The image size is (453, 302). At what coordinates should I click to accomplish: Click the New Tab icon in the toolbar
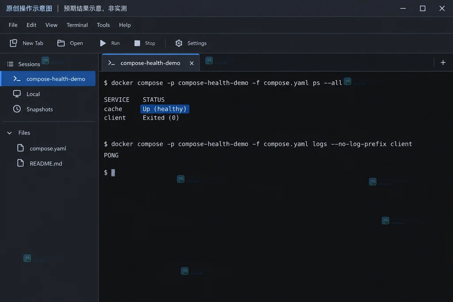(x=13, y=43)
